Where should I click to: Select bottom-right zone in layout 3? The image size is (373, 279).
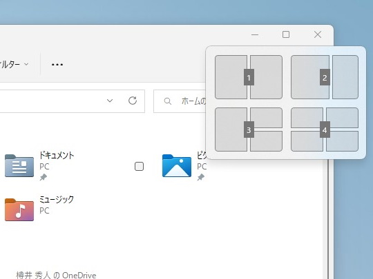click(x=266, y=141)
